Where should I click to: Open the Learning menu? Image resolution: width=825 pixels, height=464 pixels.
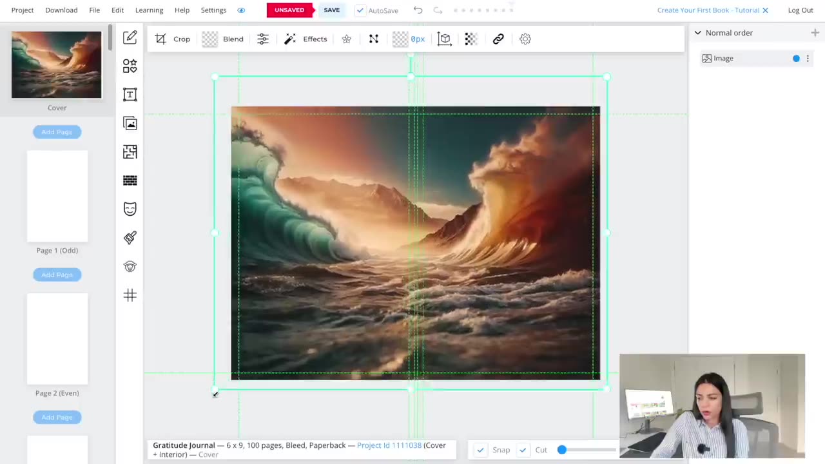[149, 10]
